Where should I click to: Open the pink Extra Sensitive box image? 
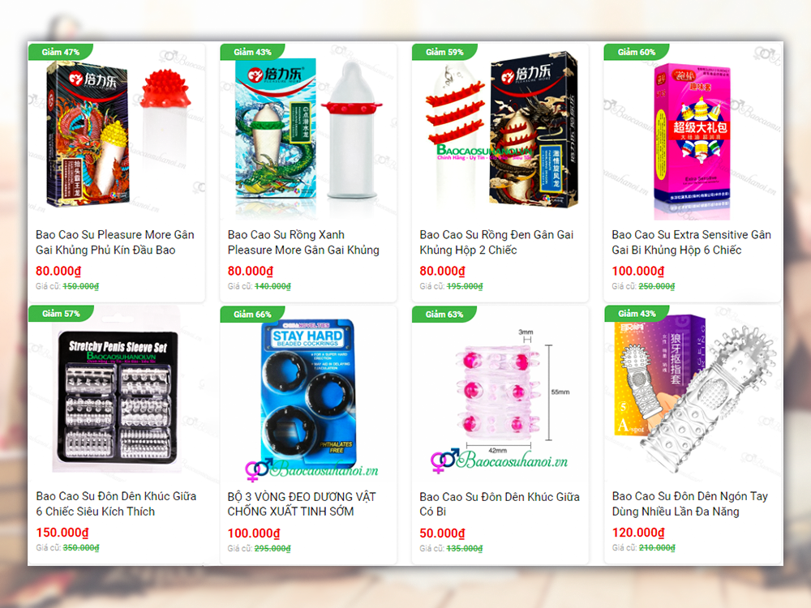coord(692,134)
